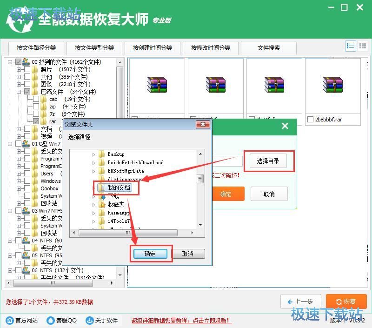Collapse the 00 找到的文件 tree node

10,62
